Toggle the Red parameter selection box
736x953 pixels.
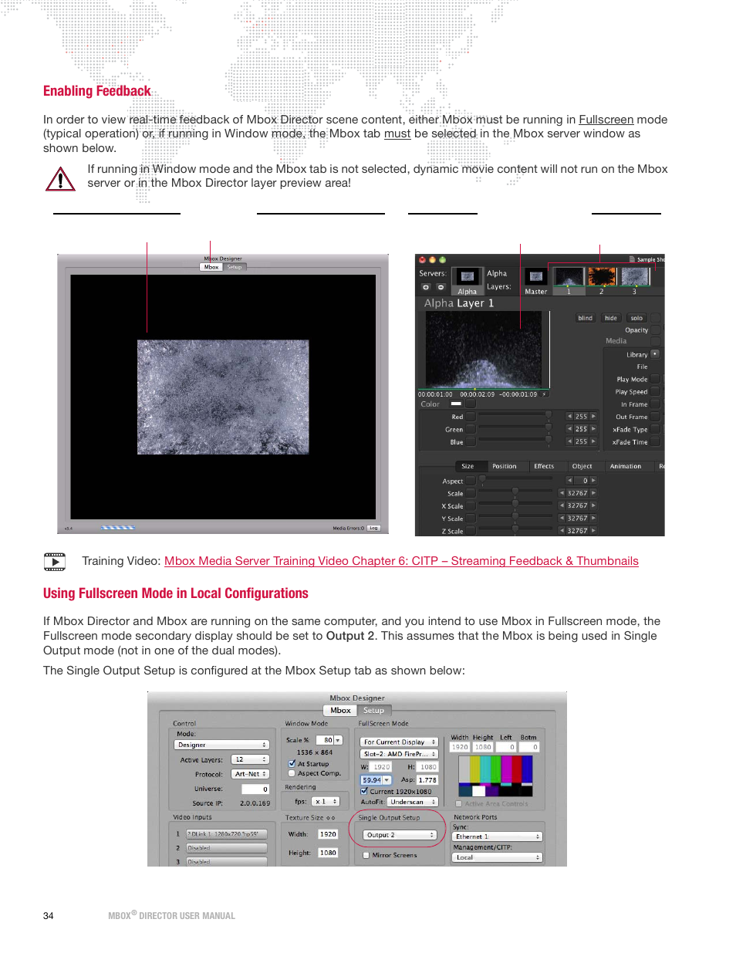point(471,417)
